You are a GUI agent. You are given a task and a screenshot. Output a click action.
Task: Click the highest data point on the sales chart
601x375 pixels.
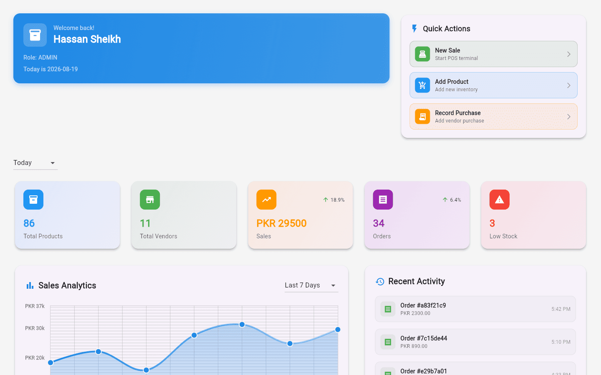242,325
